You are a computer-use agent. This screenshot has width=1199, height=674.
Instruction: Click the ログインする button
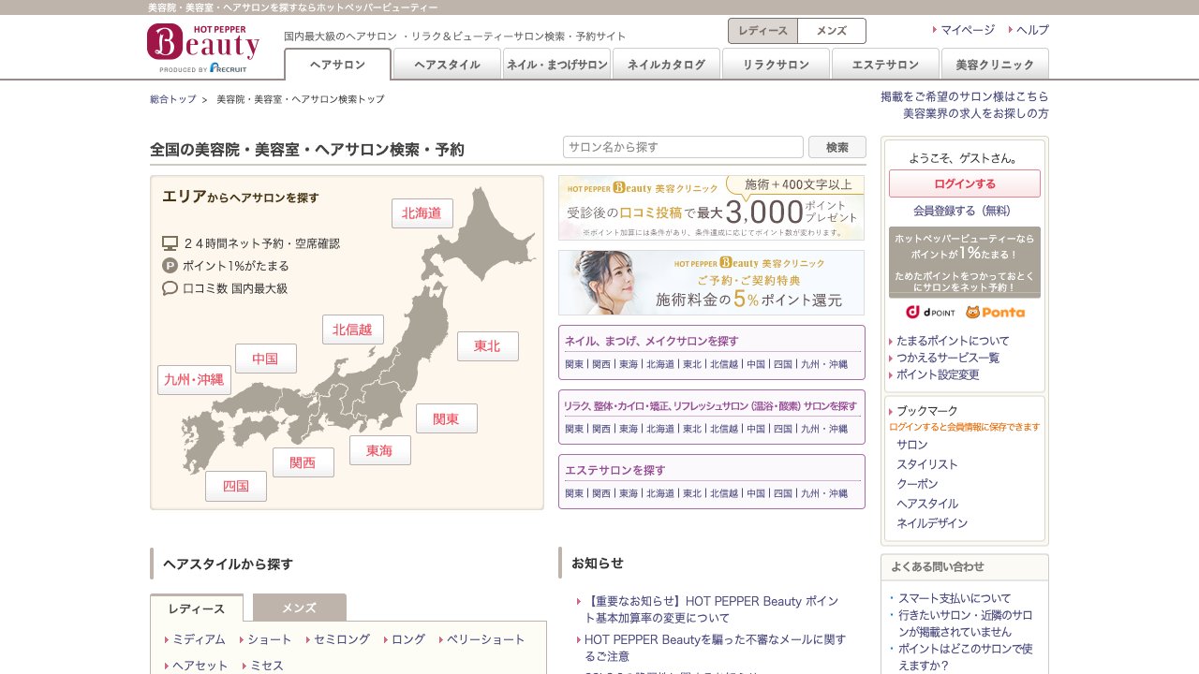[964, 183]
